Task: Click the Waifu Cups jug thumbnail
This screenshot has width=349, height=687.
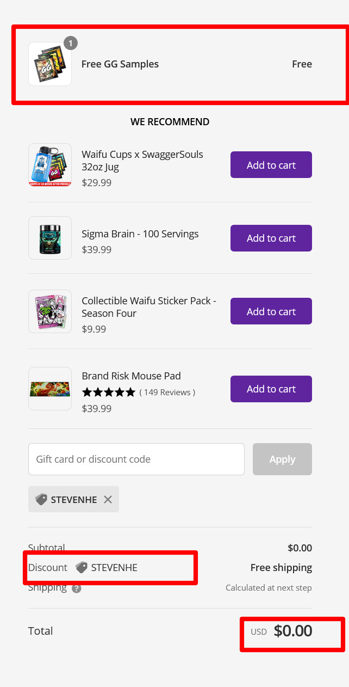Action: [x=50, y=165]
